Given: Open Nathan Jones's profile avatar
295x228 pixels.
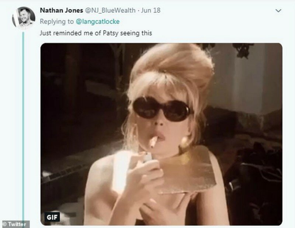Looking at the screenshot, I should (24, 18).
